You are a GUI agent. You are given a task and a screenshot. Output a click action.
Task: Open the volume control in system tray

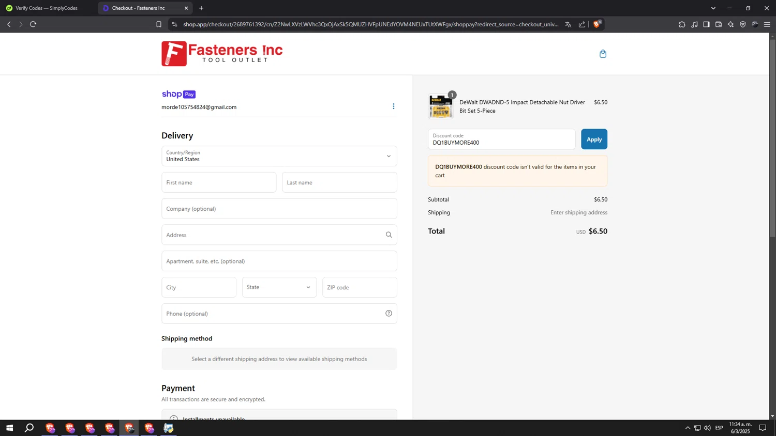[x=707, y=428]
